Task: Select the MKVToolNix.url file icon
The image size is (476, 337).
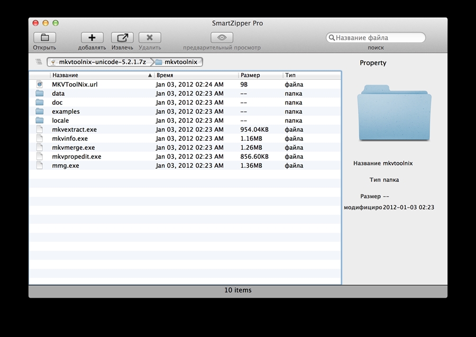Action: pos(40,84)
